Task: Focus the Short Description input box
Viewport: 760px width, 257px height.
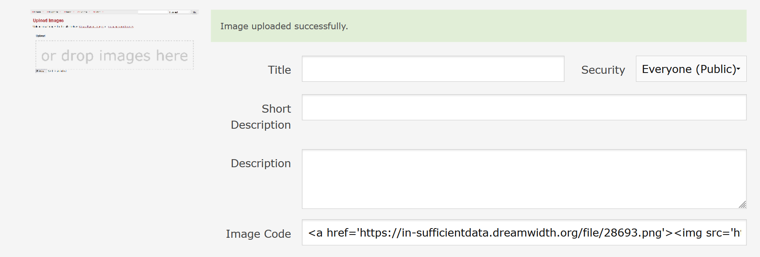Action: (x=524, y=107)
